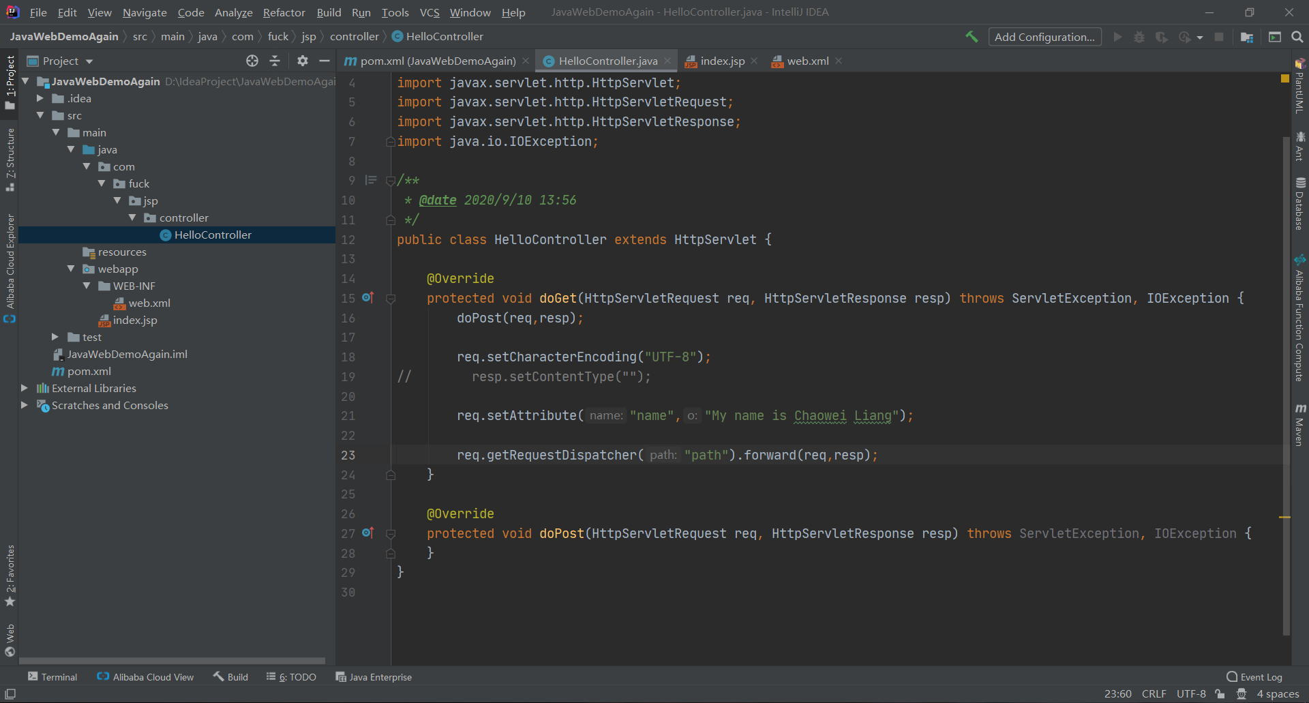Click the yellow inspection status indicator
The width and height of the screenshot is (1309, 703).
click(1285, 78)
